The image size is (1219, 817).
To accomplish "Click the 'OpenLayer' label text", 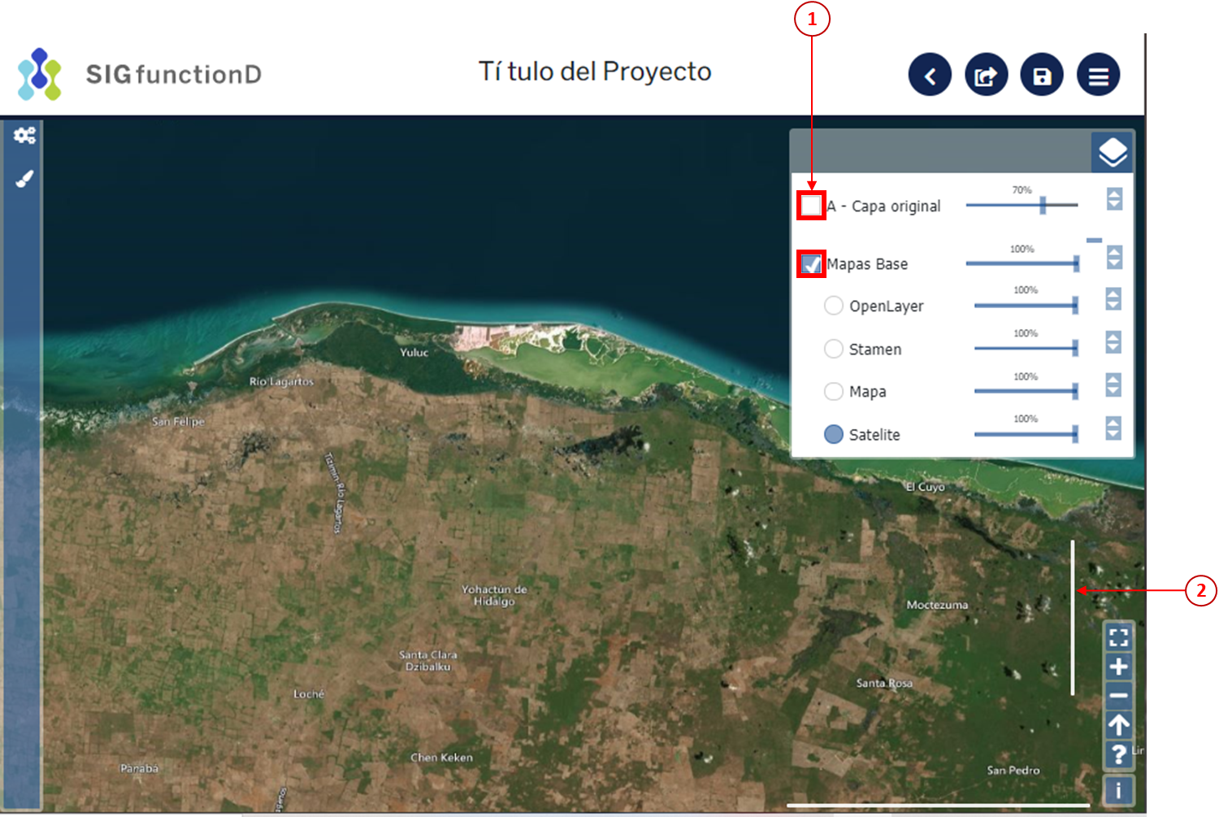I will point(886,306).
